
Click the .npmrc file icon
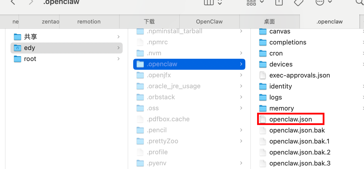140,42
